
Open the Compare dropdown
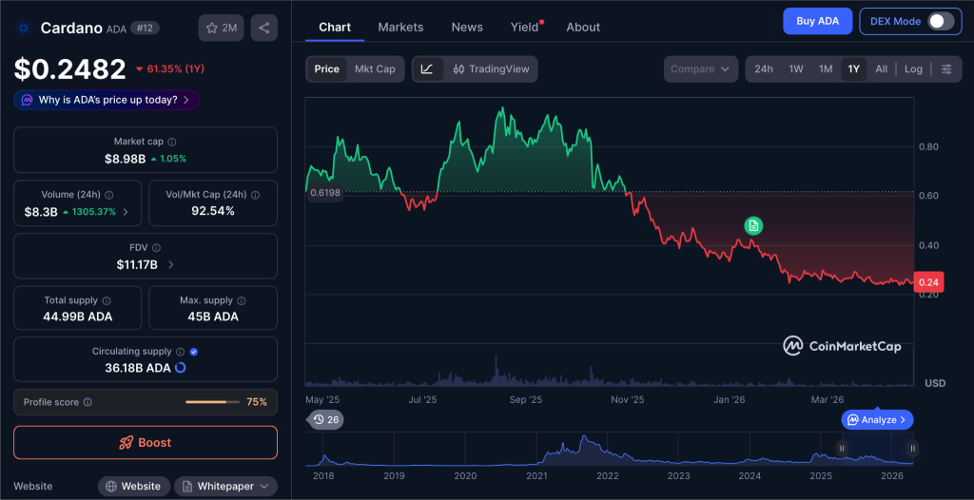coord(700,68)
